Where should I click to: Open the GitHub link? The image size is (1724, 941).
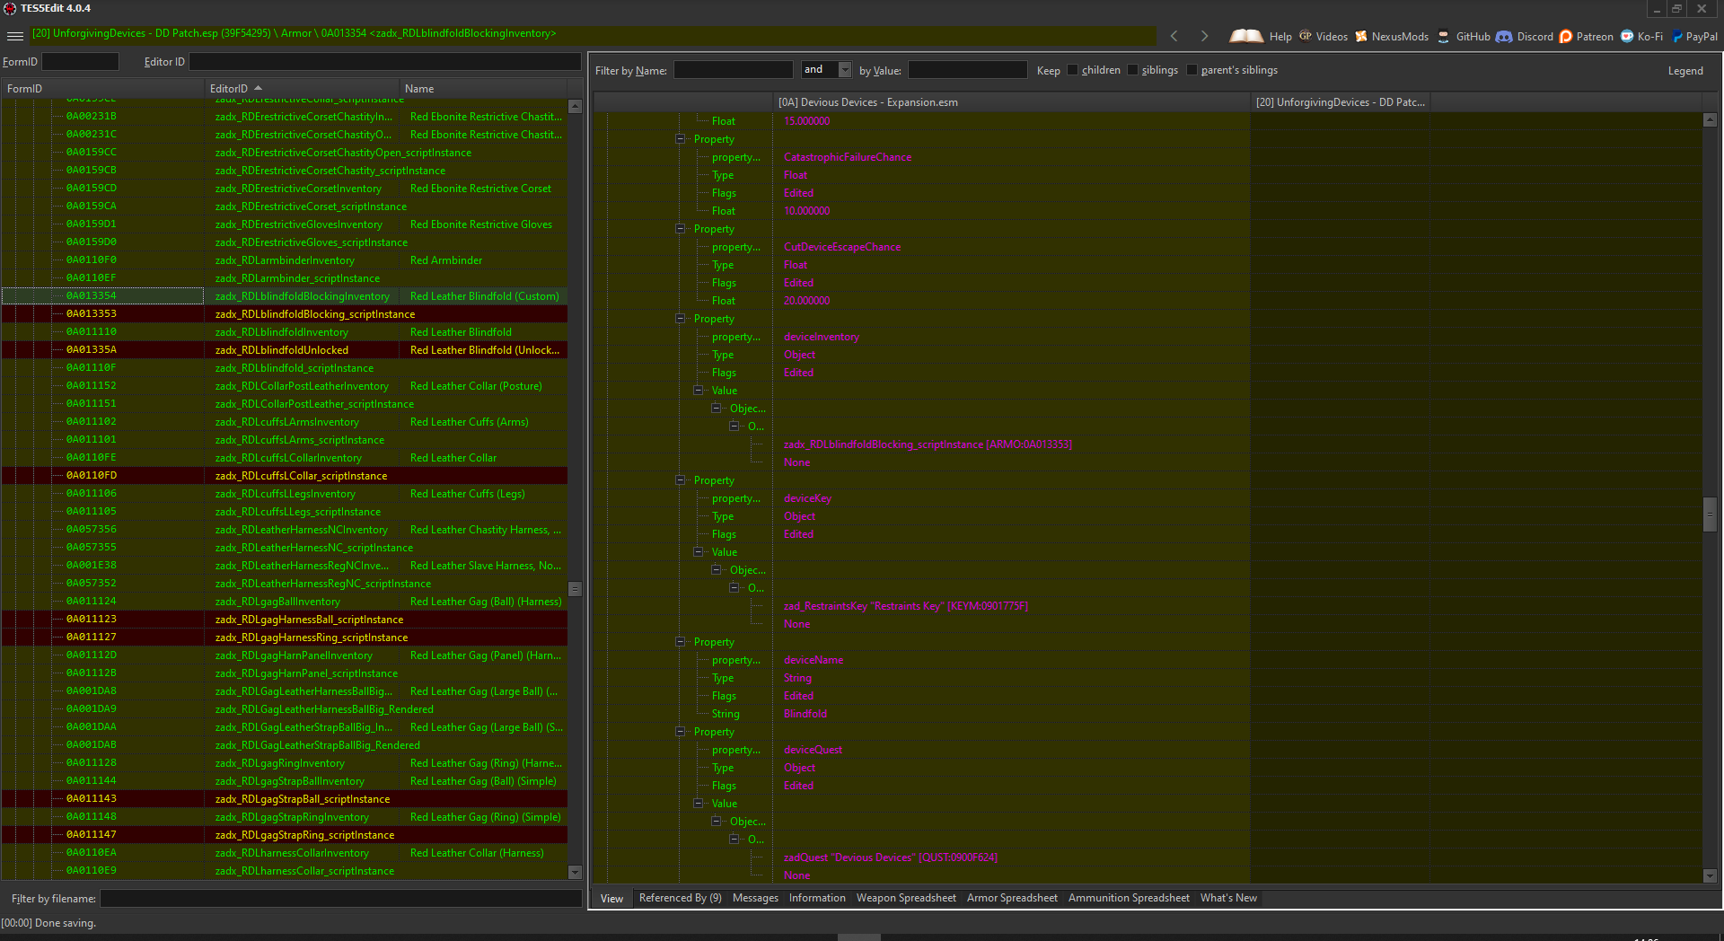tap(1473, 37)
